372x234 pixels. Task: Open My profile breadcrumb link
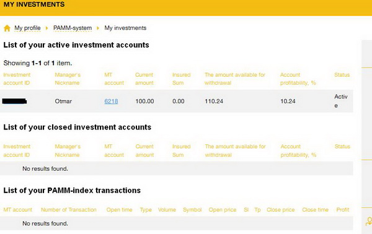27,28
